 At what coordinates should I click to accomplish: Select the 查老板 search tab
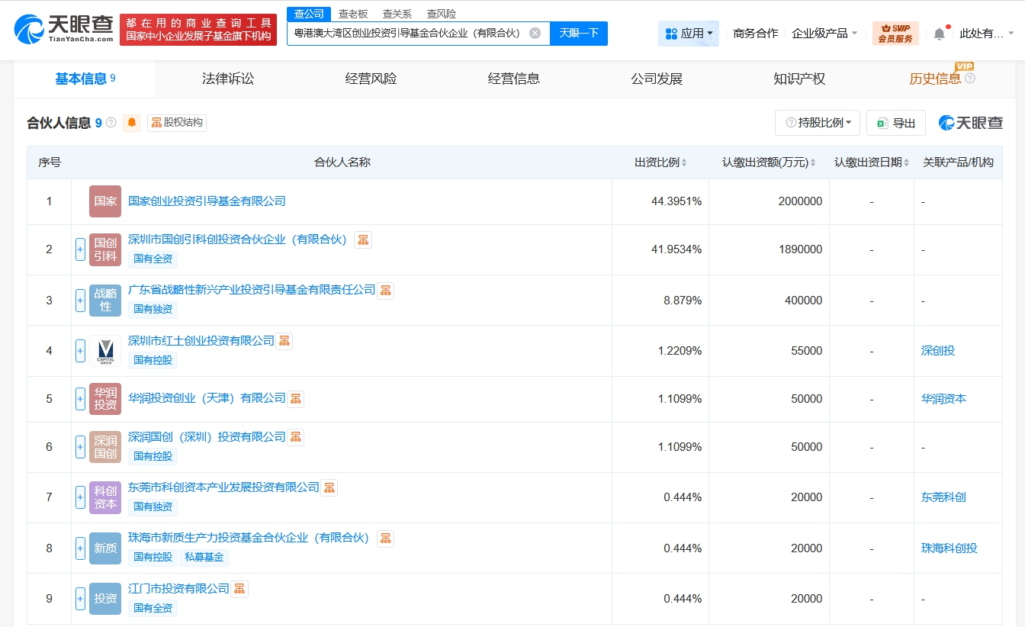tap(353, 14)
